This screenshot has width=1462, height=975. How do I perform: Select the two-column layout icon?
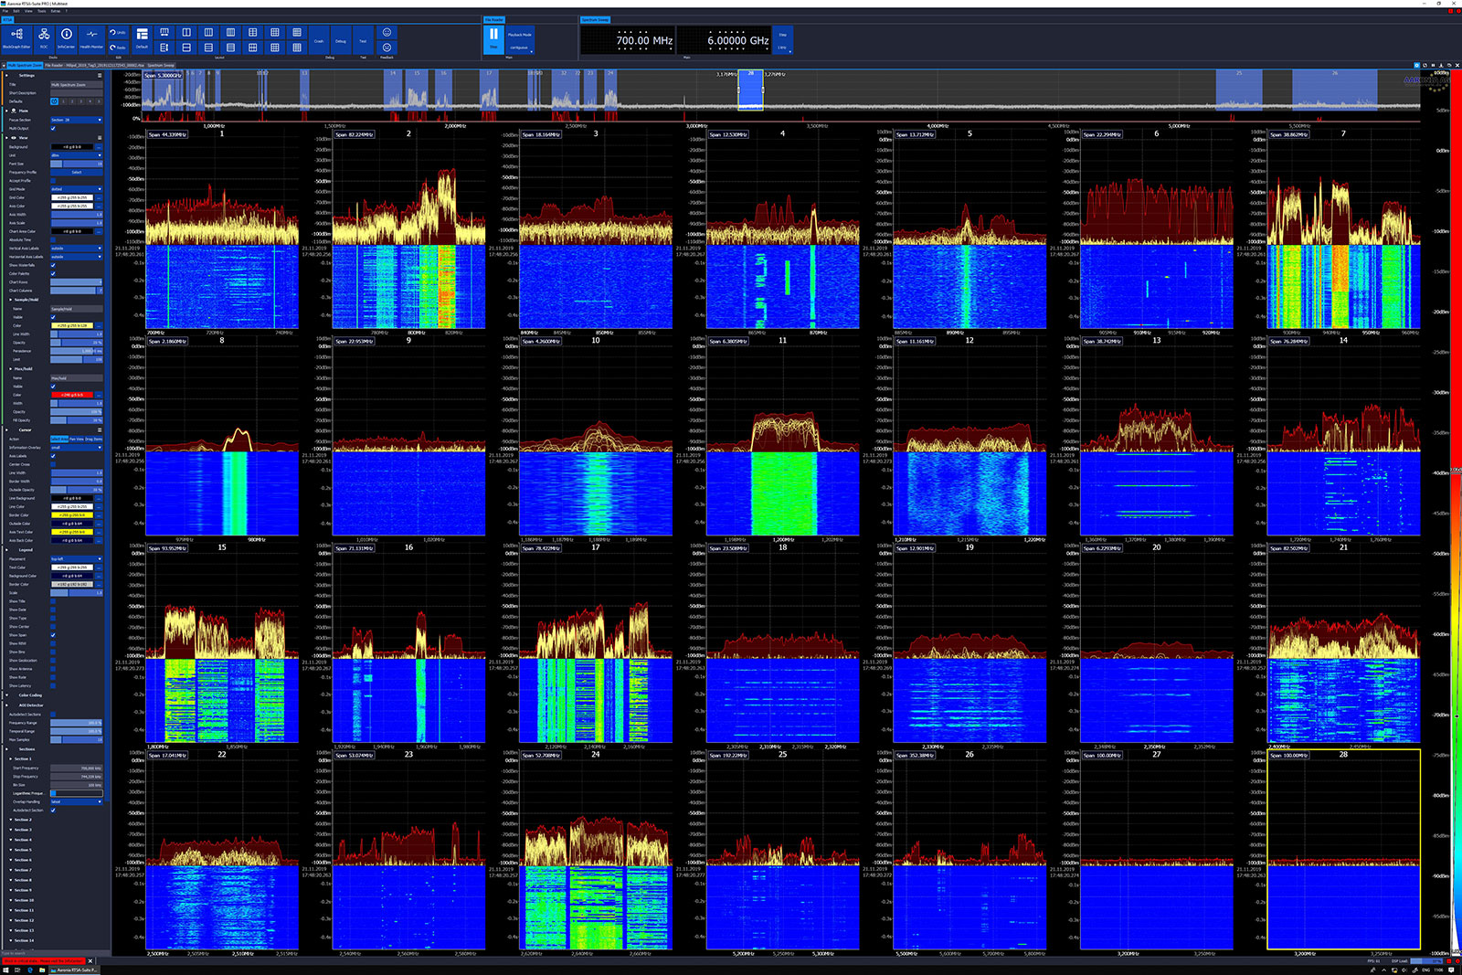[x=186, y=32]
